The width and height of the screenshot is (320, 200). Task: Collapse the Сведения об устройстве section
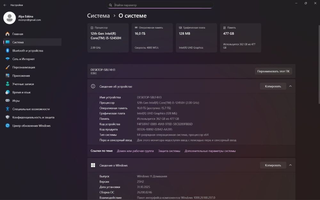(291, 86)
